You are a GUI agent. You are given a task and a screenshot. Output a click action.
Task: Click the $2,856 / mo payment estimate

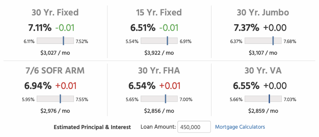(x=159, y=111)
